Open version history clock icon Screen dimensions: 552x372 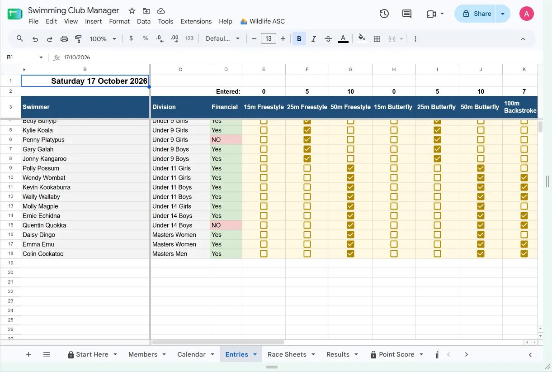[x=384, y=14]
